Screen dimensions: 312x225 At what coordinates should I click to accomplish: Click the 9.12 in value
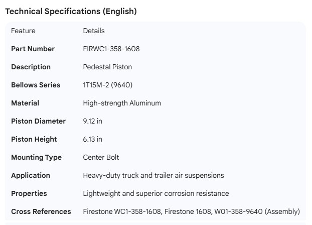coord(95,121)
